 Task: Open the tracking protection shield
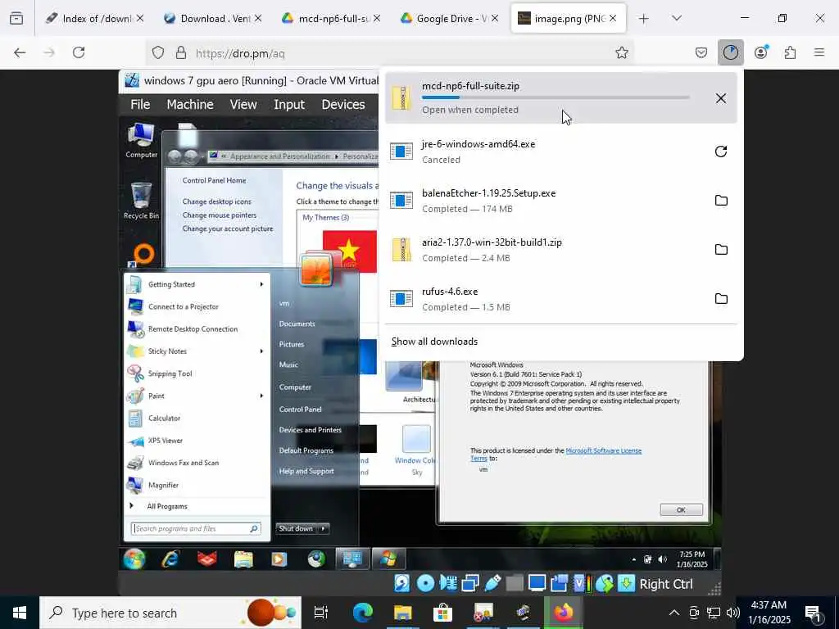coord(158,52)
